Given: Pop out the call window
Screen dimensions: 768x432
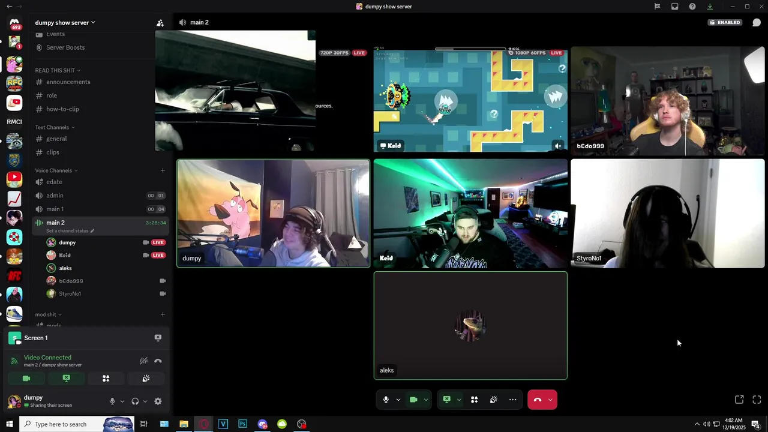Looking at the screenshot, I should (739, 400).
